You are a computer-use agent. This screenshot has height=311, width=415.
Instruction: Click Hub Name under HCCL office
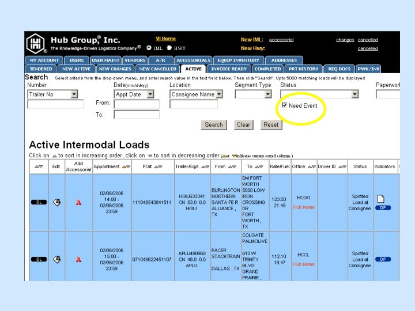[304, 264]
